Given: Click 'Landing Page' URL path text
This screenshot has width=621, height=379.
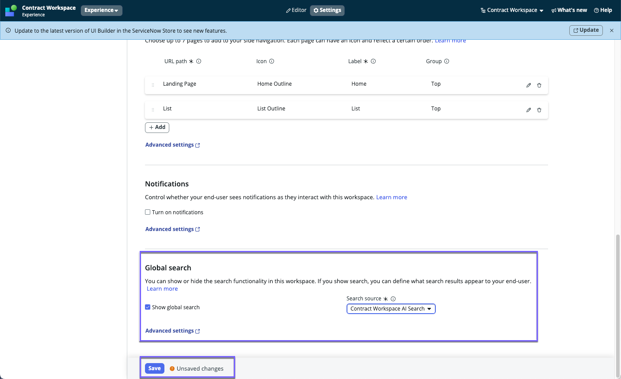Looking at the screenshot, I should [179, 84].
